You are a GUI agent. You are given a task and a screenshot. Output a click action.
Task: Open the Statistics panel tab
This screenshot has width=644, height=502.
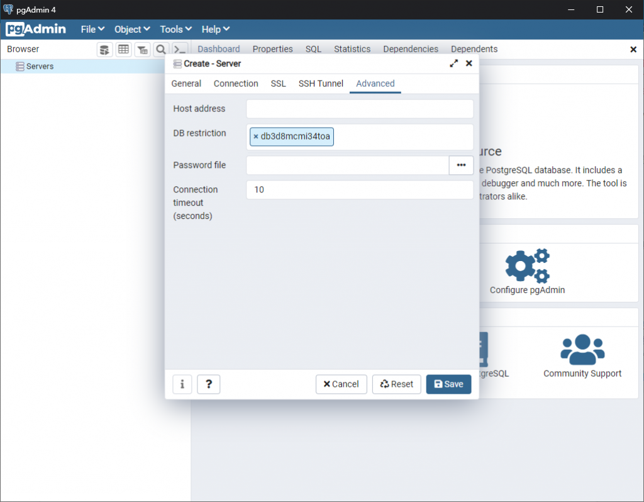click(x=352, y=49)
